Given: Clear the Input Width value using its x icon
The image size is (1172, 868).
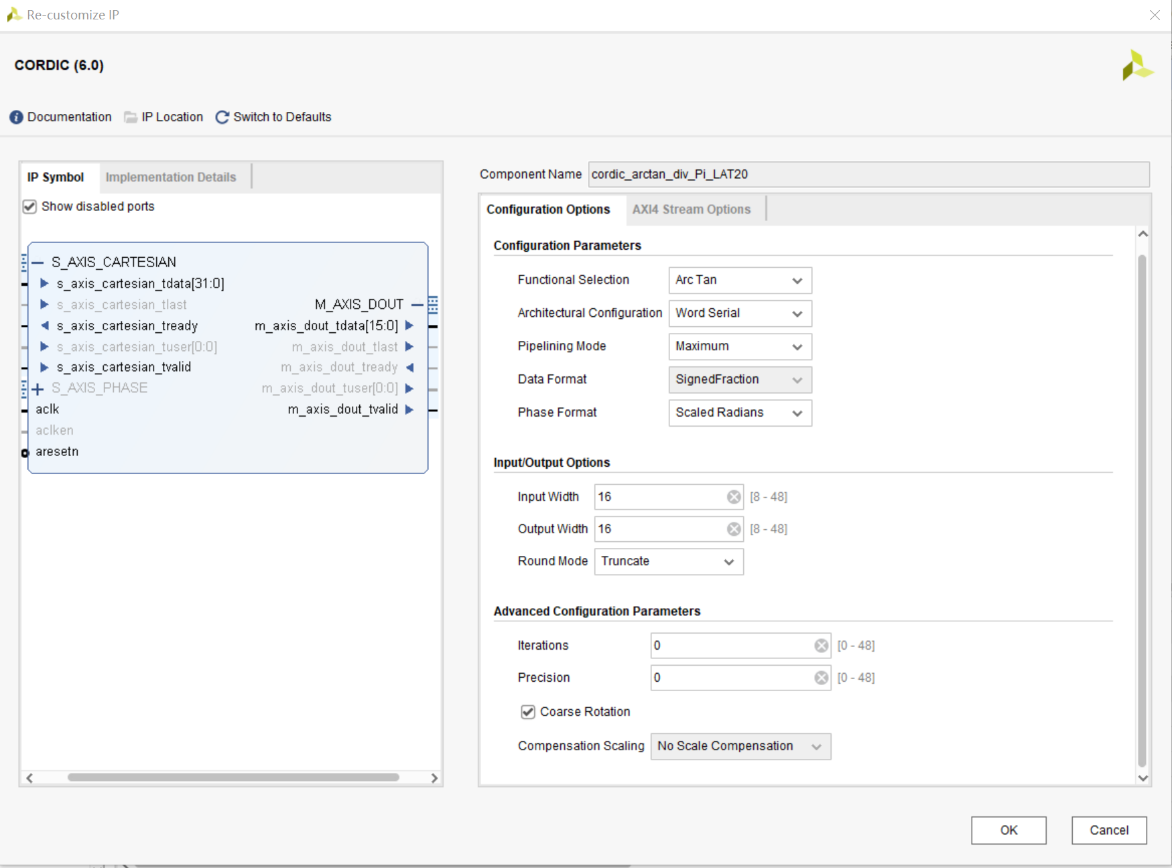Looking at the screenshot, I should (x=734, y=496).
